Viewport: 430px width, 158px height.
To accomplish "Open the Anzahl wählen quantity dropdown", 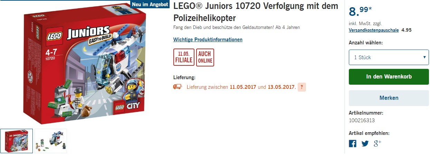I will tap(389, 57).
